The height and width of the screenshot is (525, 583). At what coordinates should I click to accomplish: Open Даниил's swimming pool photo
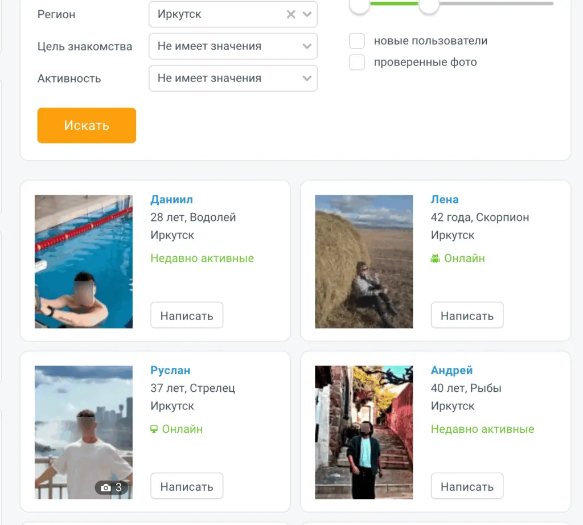pos(84,261)
